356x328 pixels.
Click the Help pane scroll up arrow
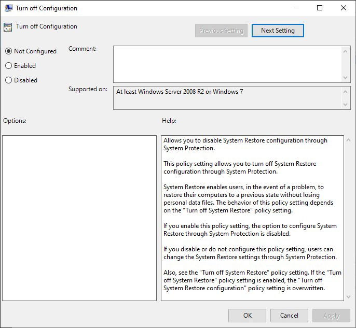tap(348, 140)
